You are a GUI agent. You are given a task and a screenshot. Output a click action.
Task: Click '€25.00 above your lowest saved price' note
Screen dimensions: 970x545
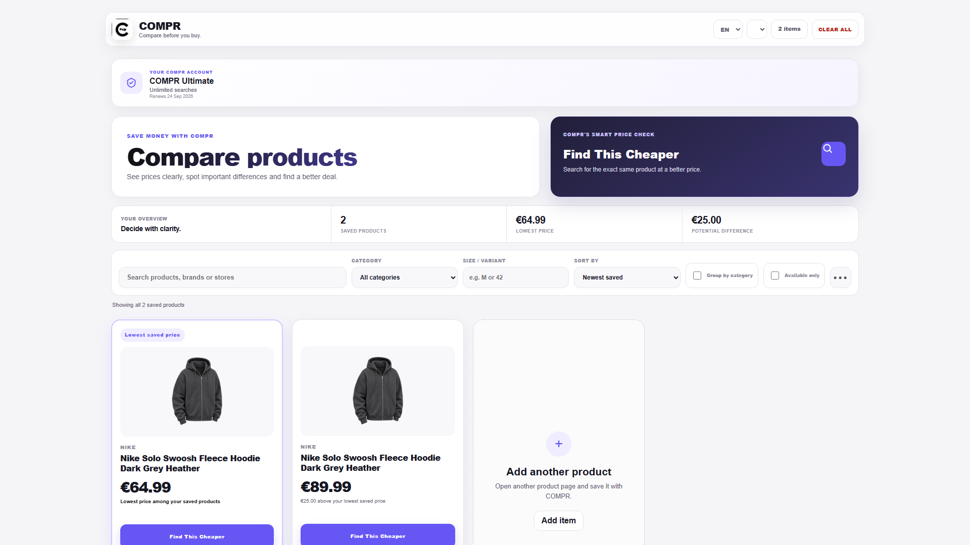click(x=343, y=501)
